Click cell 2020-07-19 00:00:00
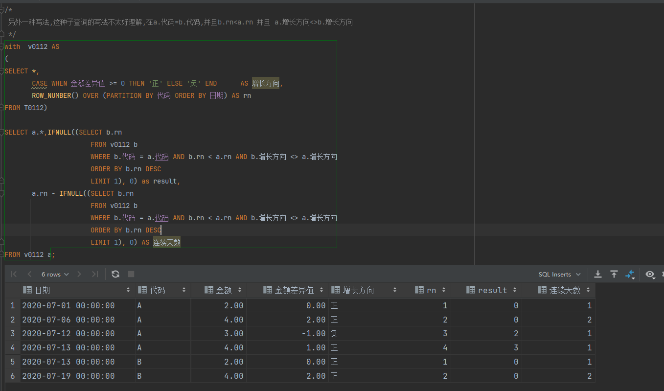This screenshot has height=391, width=664. 78,376
